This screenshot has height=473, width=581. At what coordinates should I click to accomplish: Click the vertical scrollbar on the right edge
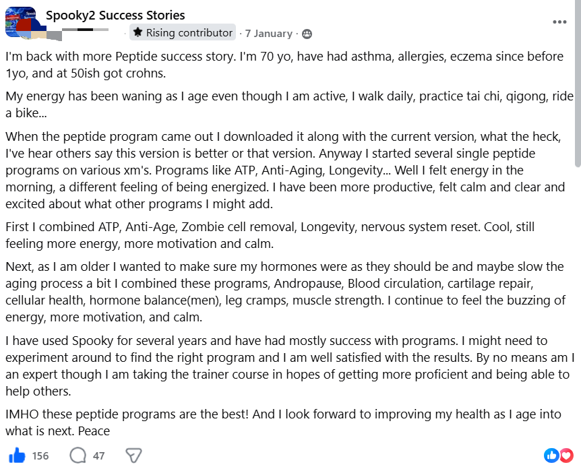coord(578,85)
